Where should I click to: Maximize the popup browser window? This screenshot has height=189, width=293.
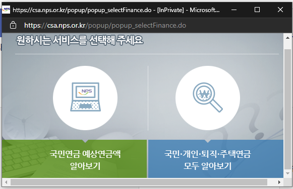point(257,10)
